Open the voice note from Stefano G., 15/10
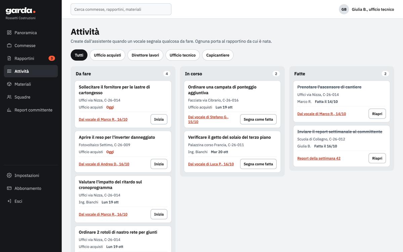Viewport: 403px width, 252px height. 208,119
